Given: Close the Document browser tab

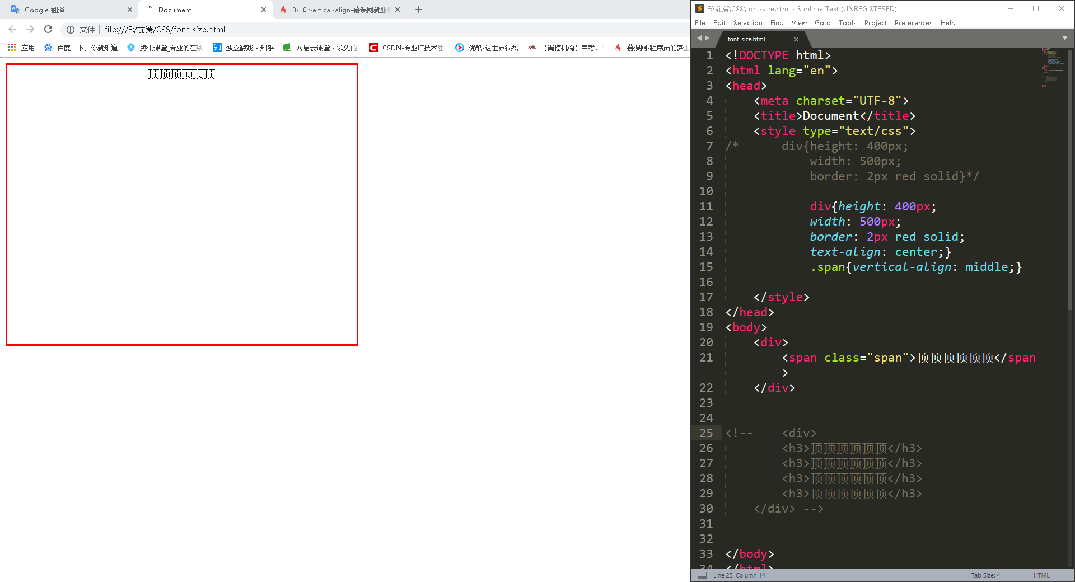Looking at the screenshot, I should tap(264, 10).
